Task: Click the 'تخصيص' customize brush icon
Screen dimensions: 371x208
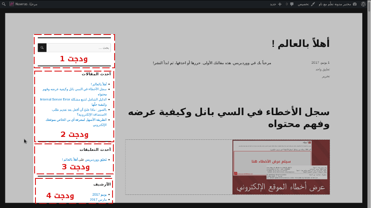Action: pyautogui.click(x=313, y=4)
